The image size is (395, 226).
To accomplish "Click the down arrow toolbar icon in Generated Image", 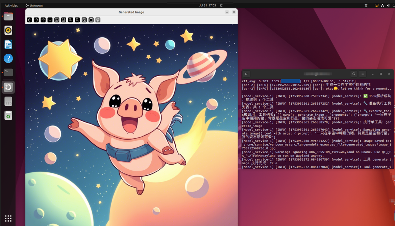I will [x=50, y=20].
